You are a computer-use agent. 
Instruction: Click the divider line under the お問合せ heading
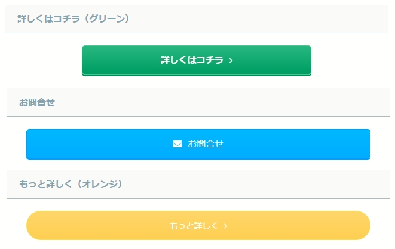[x=198, y=116]
